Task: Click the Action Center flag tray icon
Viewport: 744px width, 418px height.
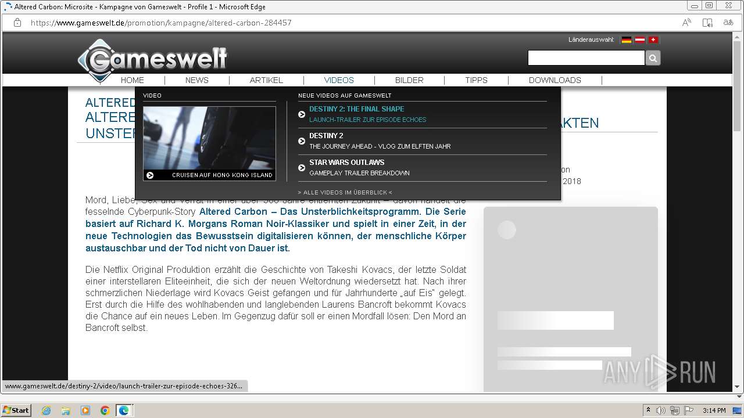Action: (688, 410)
